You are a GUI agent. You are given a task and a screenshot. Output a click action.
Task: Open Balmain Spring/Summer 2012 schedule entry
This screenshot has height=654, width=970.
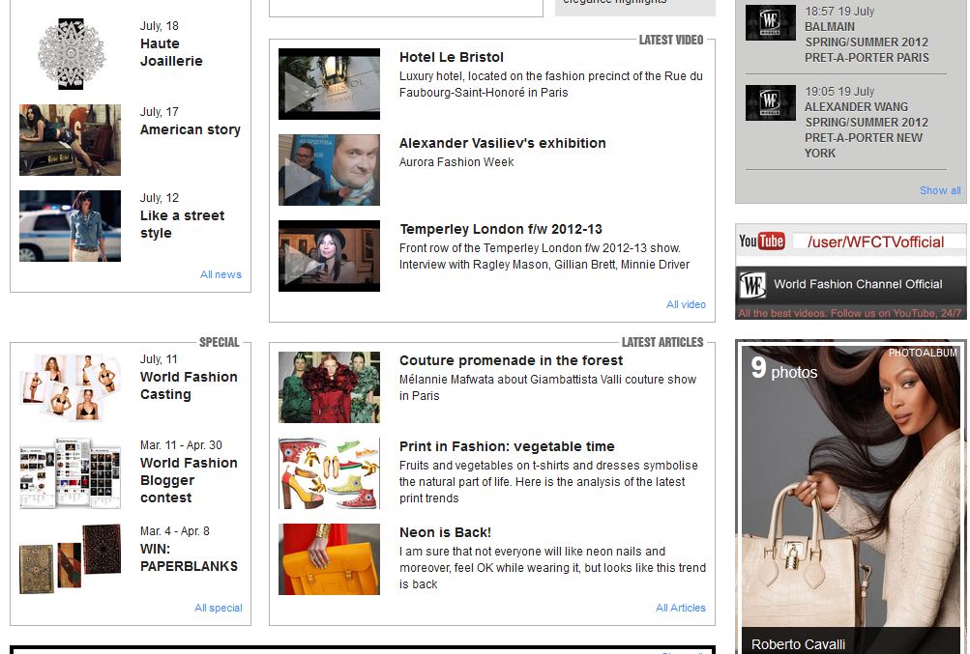867,43
